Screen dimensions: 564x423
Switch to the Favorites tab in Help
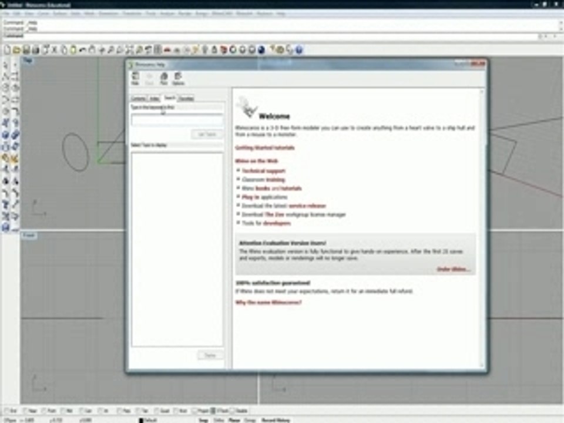point(186,98)
